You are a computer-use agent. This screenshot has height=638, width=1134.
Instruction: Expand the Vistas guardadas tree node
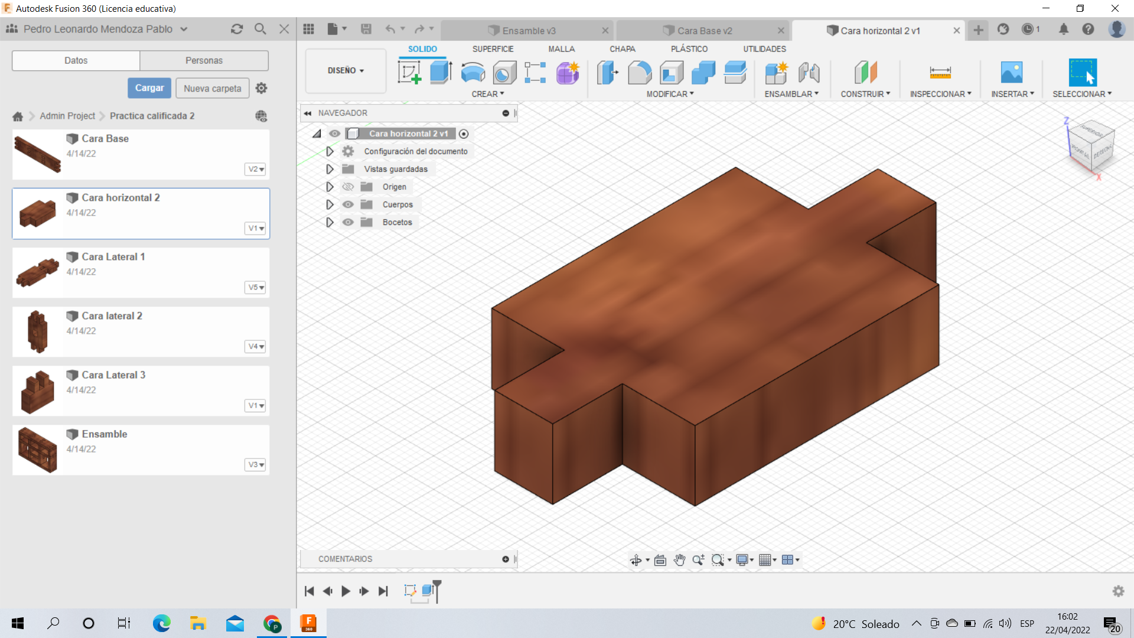click(330, 169)
